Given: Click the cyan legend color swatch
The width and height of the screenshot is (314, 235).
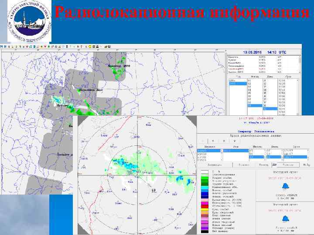Looking at the screenshot, I should coord(205,188).
